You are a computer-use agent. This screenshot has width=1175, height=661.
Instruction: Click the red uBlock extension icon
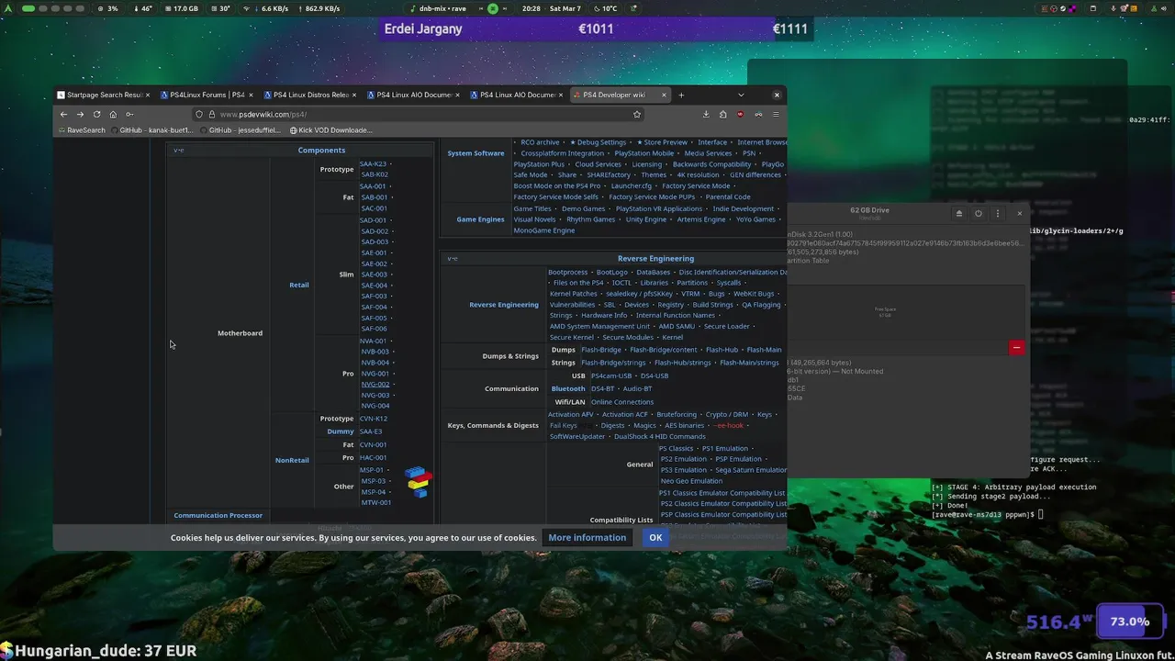coord(741,114)
